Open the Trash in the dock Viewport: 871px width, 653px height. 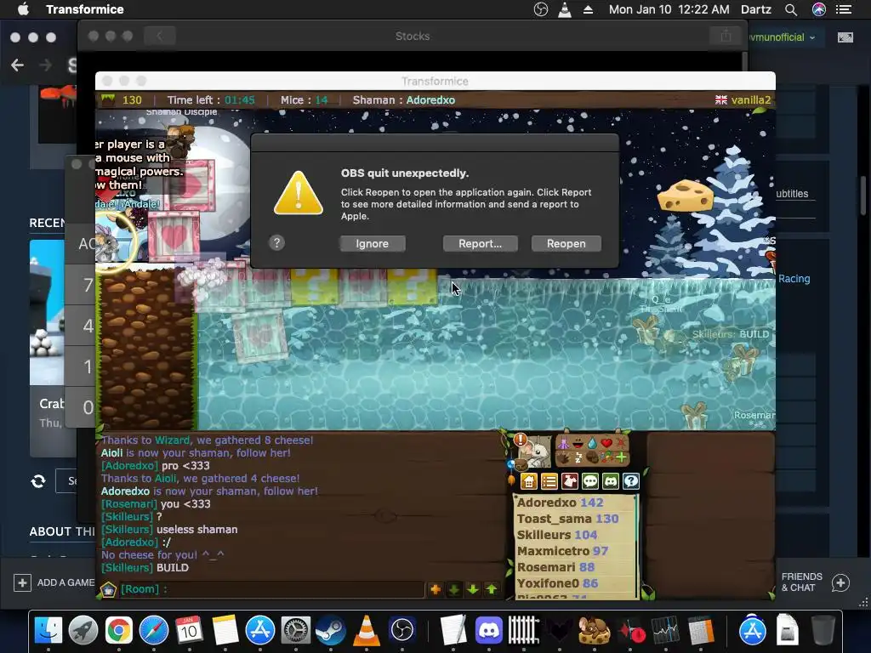point(823,630)
